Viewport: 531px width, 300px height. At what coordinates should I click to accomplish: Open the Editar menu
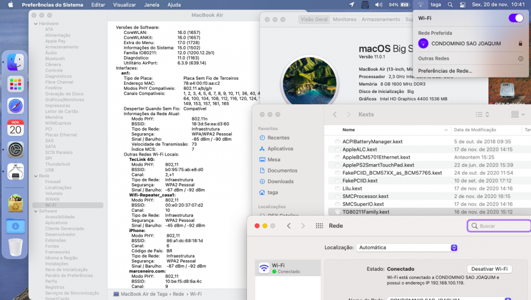(x=98, y=5)
